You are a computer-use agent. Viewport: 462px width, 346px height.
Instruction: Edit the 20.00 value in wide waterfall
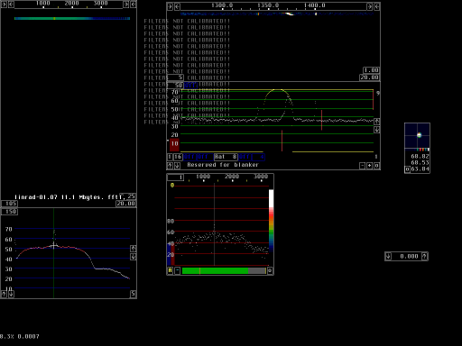[x=126, y=204]
